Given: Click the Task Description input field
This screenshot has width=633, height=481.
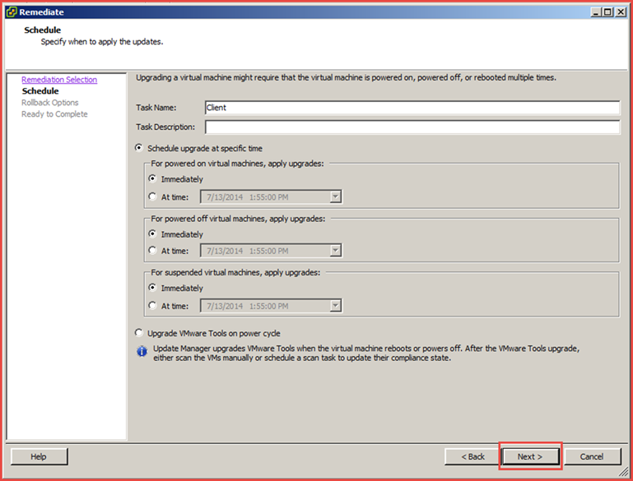Looking at the screenshot, I should point(412,127).
